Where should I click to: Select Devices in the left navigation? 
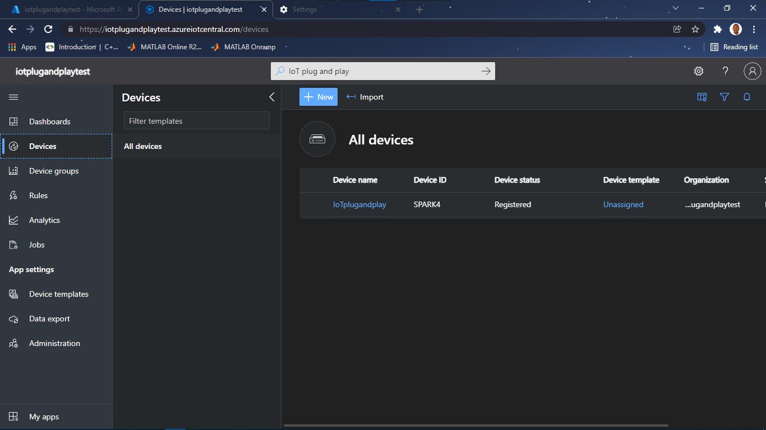(56, 146)
